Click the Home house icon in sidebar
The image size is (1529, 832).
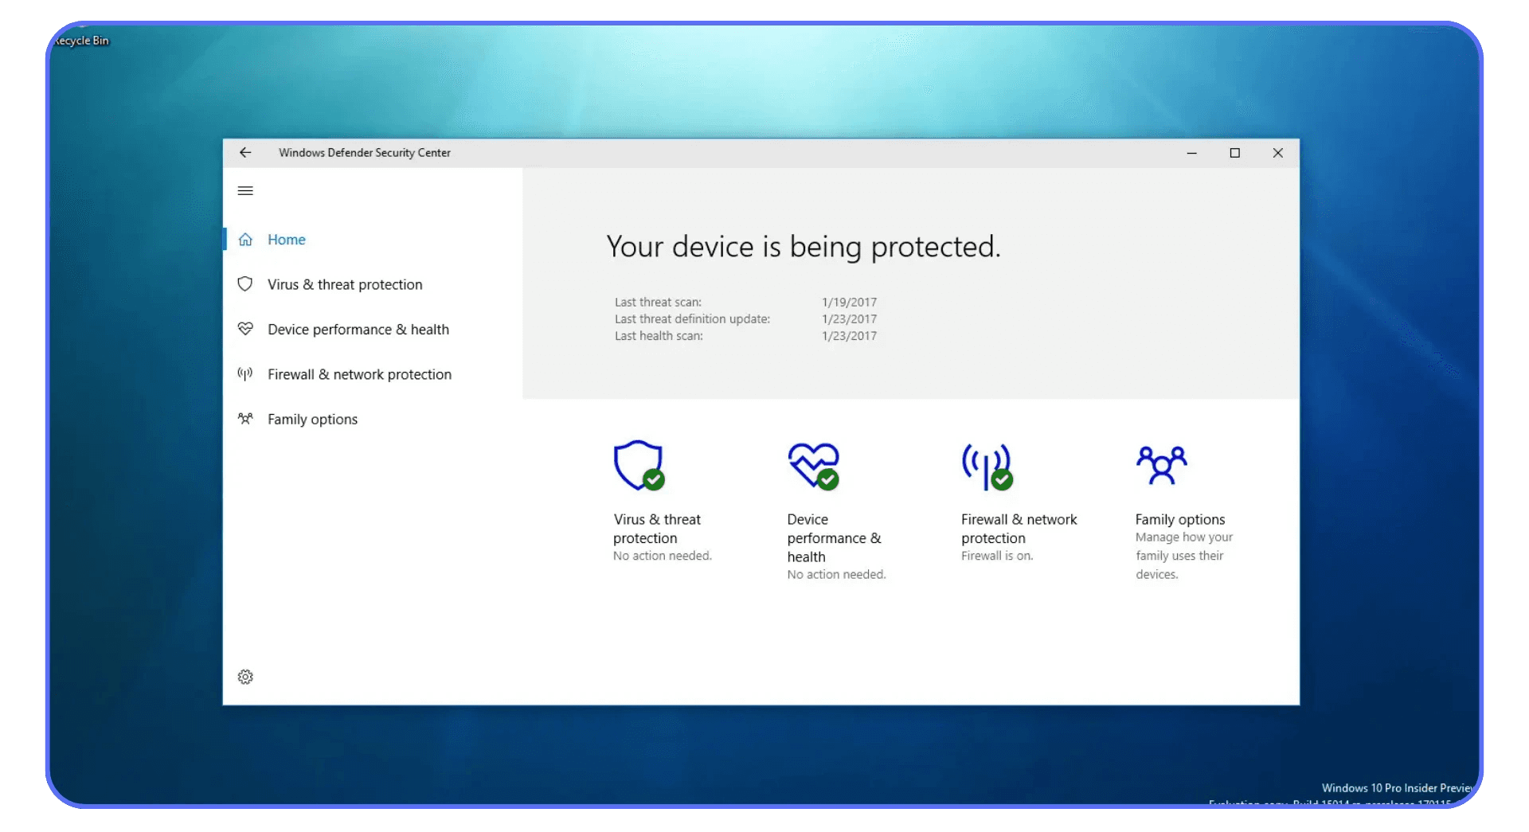tap(245, 239)
